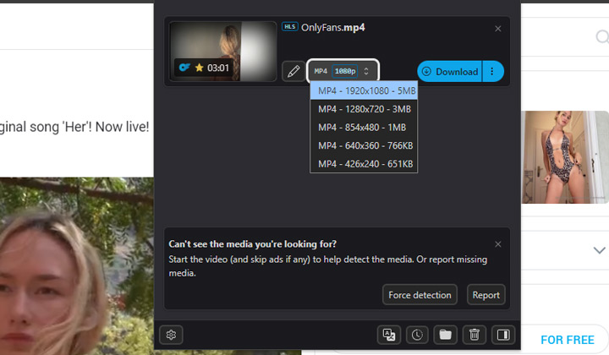609x355 pixels.
Task: Click the OnlyFans.mp4 filename text
Action: click(333, 28)
